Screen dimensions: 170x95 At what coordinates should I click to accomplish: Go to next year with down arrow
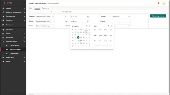(x=111, y=26)
